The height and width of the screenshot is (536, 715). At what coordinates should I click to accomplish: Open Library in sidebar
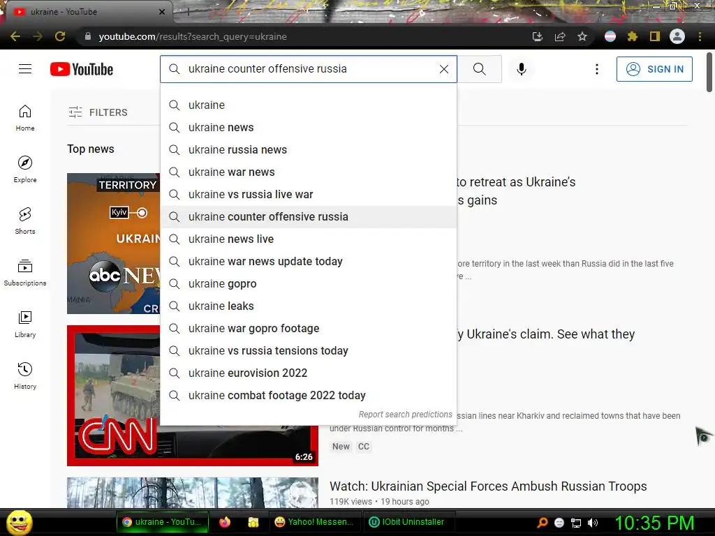25,324
